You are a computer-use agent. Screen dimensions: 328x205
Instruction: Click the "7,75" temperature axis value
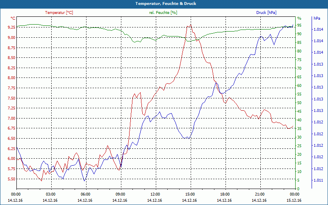click(x=11, y=88)
